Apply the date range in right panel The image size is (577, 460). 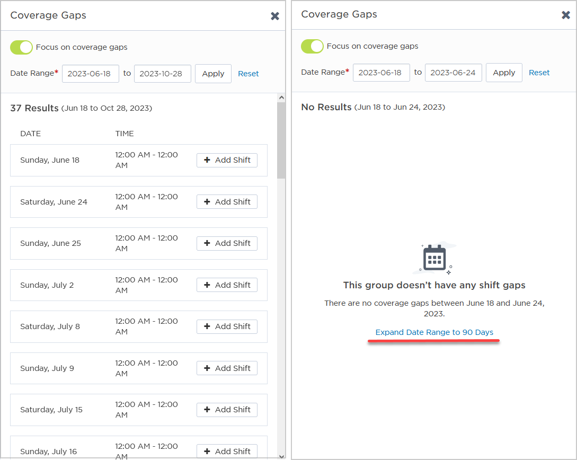(x=504, y=73)
